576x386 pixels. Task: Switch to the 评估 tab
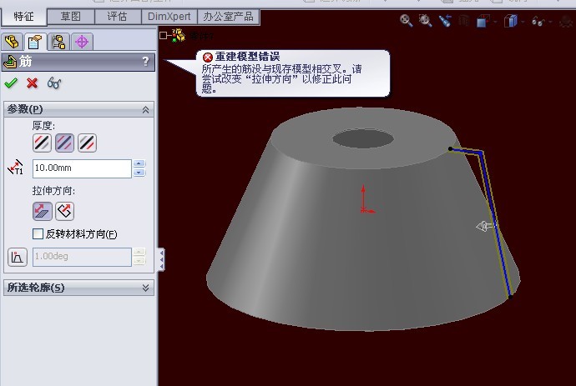[118, 17]
